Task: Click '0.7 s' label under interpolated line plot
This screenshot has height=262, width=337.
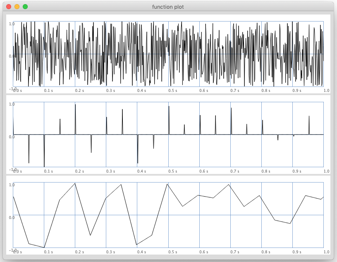Action: click(235, 252)
